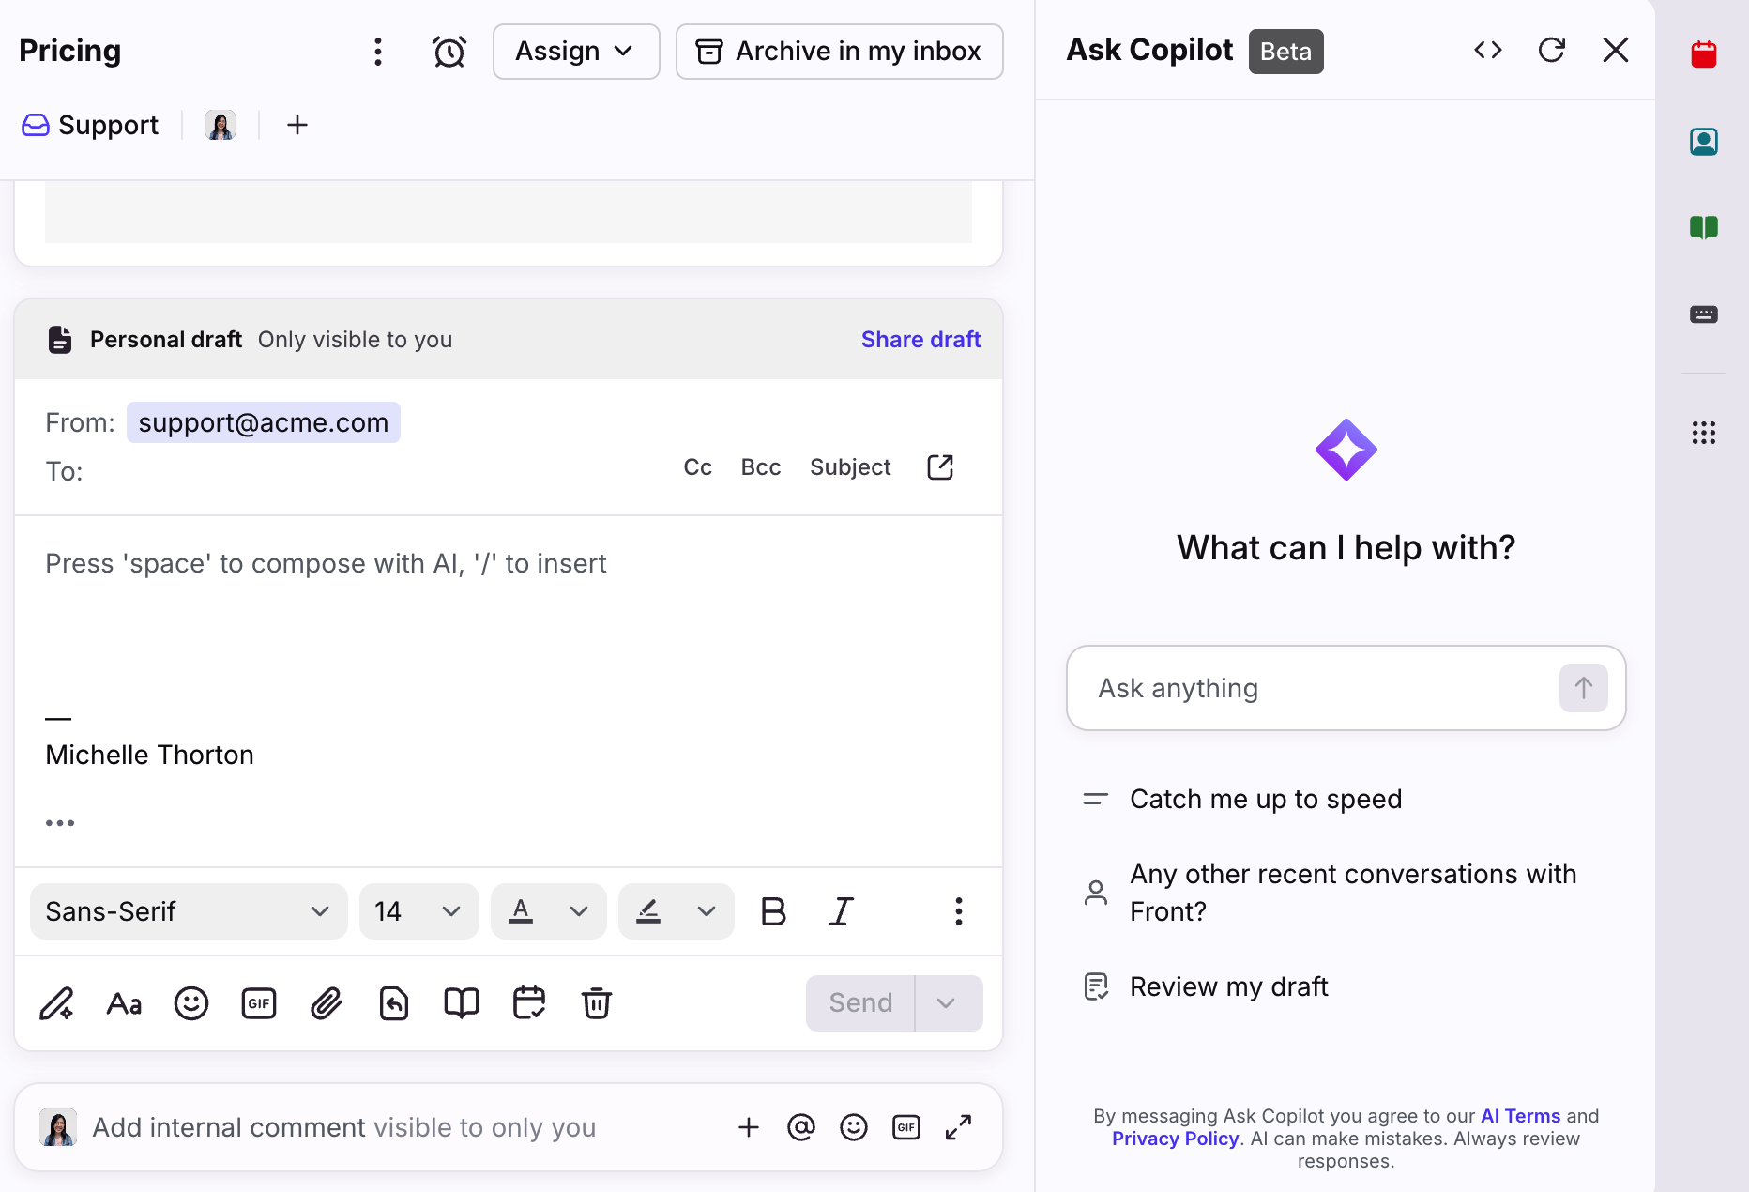The width and height of the screenshot is (1749, 1192).
Task: Select the Support inbox tab
Action: (x=91, y=125)
